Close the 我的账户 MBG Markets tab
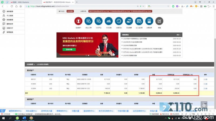This screenshot has width=216, height=121. [73, 2]
